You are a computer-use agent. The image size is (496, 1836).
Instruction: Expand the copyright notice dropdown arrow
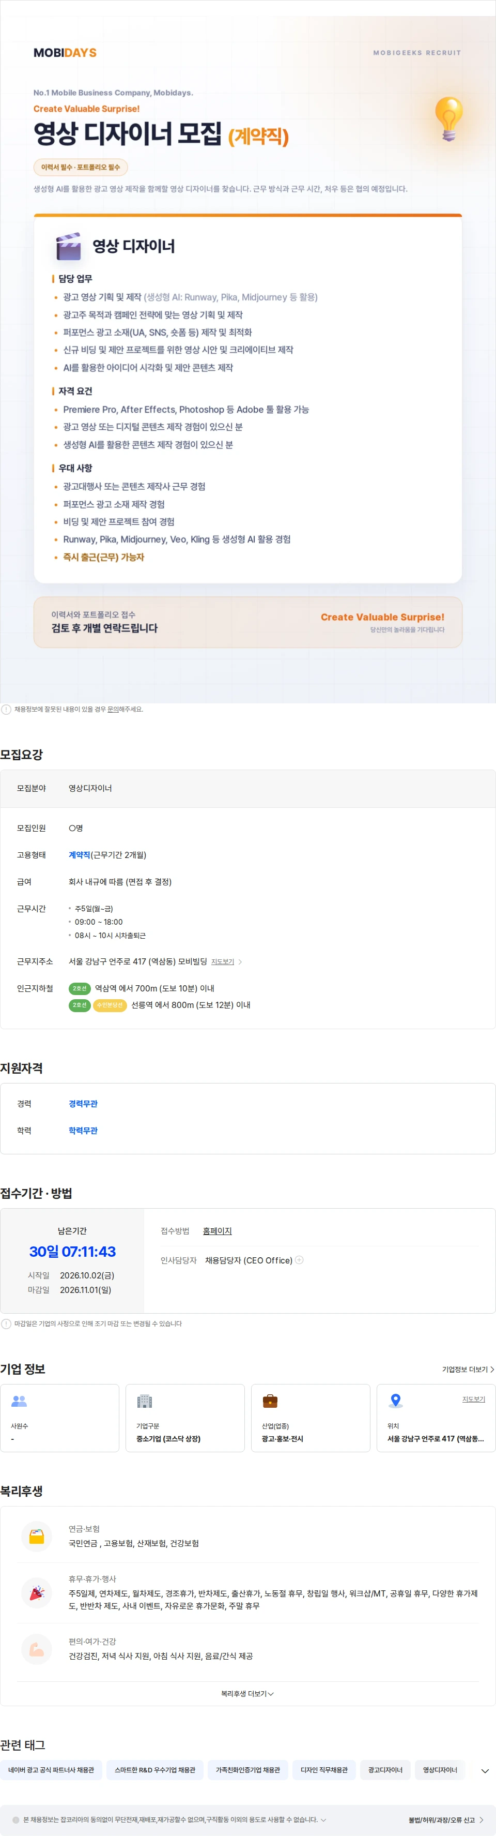coord(324,1819)
